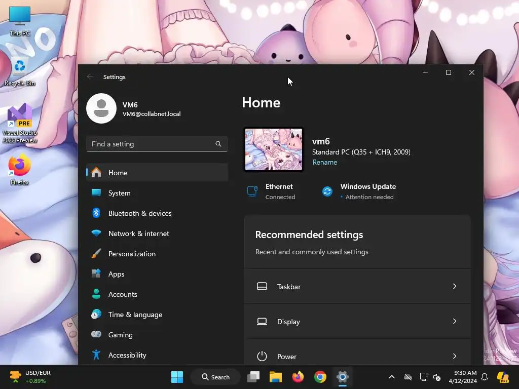
Task: Click the Windows Update sync icon
Action: pos(327,191)
